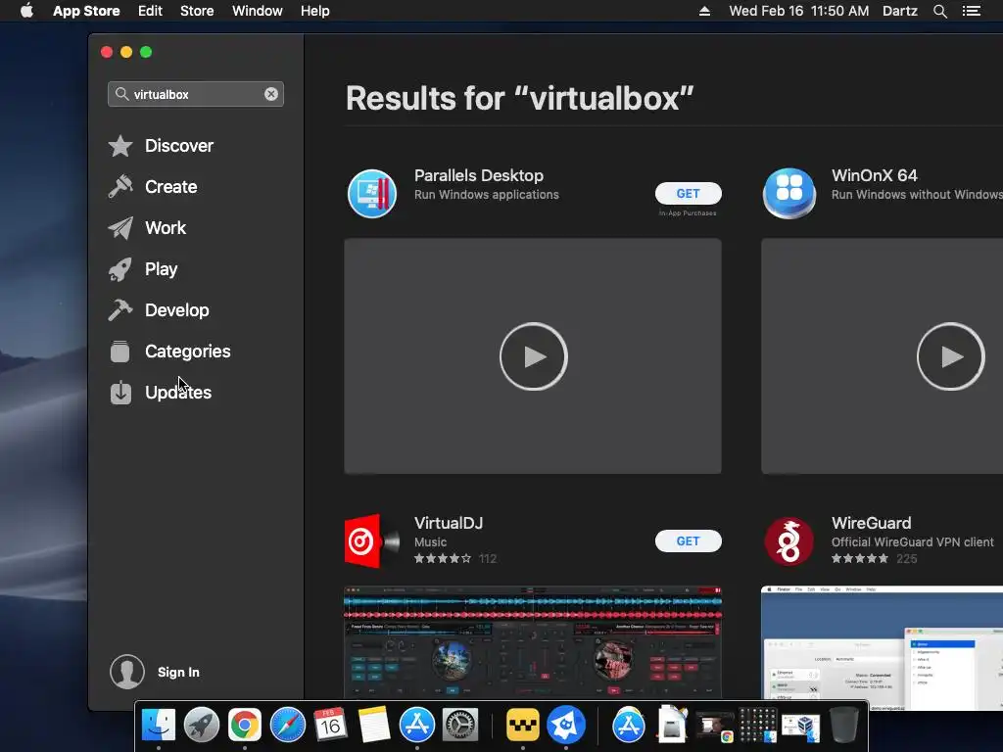Open the Create section paintbrush icon
Viewport: 1003px width, 752px height.
[x=120, y=187]
